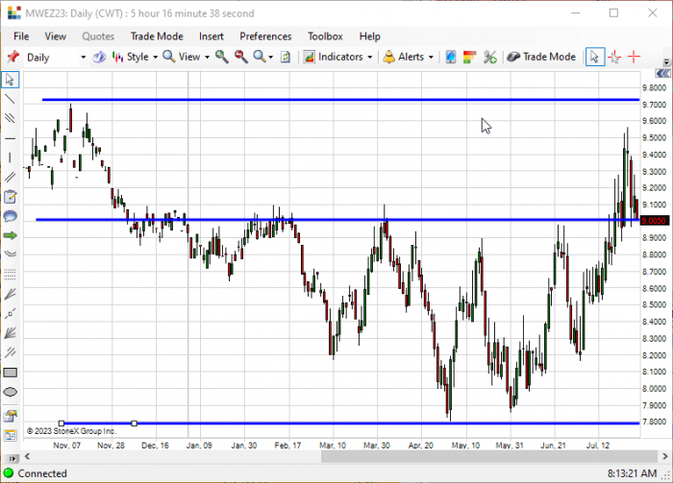
Task: Expand the Style dropdown arrow
Action: (x=156, y=57)
